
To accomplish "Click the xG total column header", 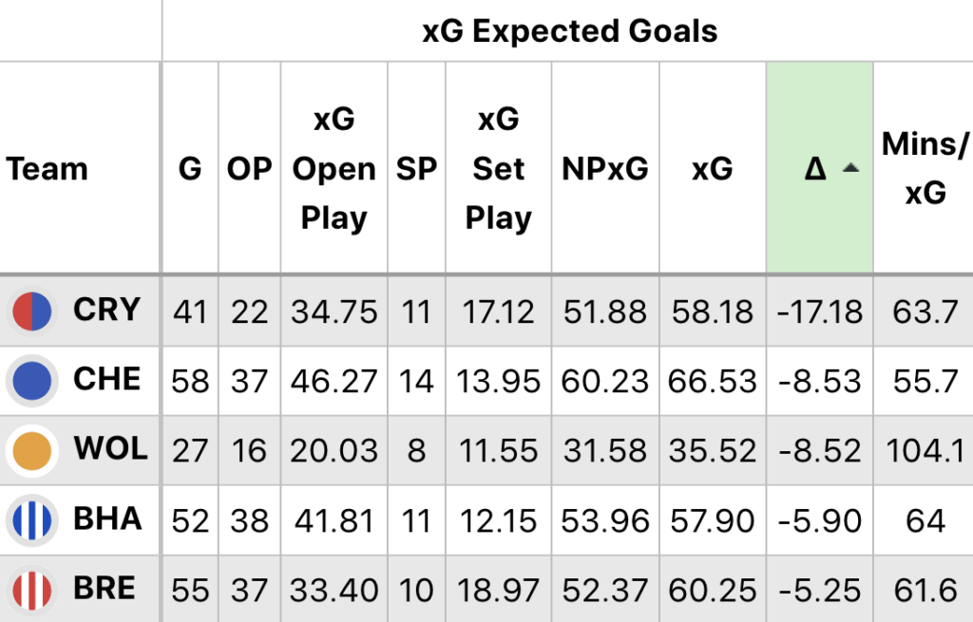I will [713, 169].
